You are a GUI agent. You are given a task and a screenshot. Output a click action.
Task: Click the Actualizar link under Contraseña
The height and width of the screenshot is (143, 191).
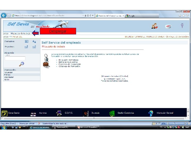point(8,72)
